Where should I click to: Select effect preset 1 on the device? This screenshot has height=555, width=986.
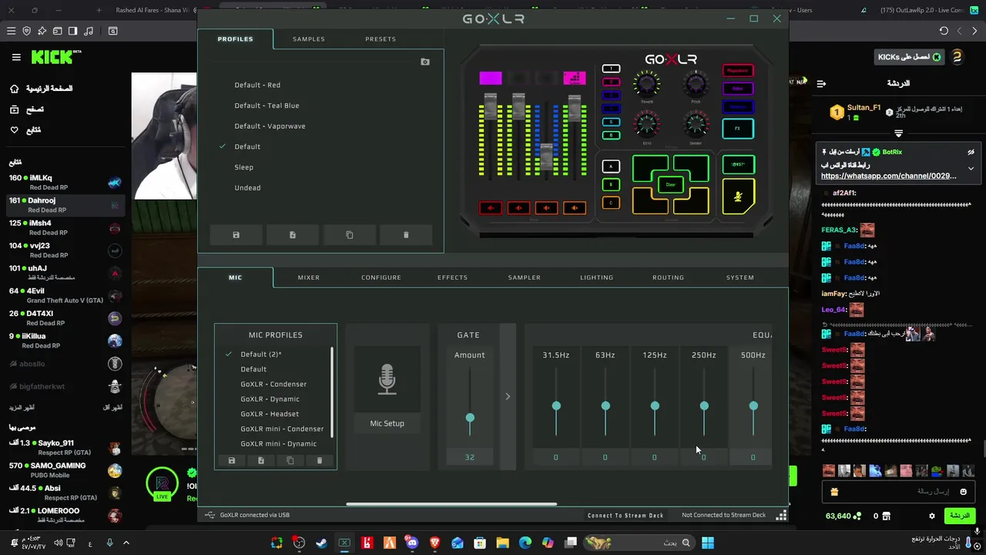(x=611, y=69)
